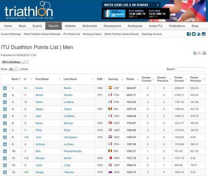Print the points list
The width and height of the screenshot is (208, 176).
[204, 53]
